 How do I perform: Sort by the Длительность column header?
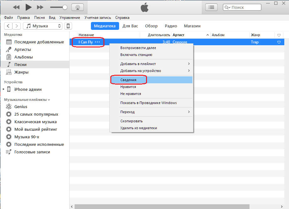[156, 35]
